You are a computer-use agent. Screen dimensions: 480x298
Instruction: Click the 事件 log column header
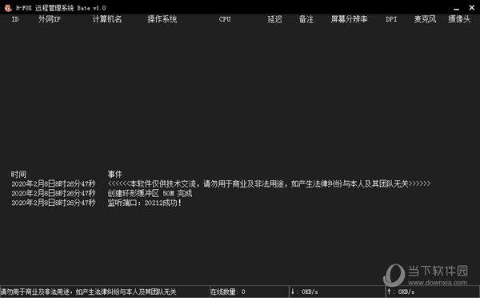pyautogui.click(x=114, y=175)
